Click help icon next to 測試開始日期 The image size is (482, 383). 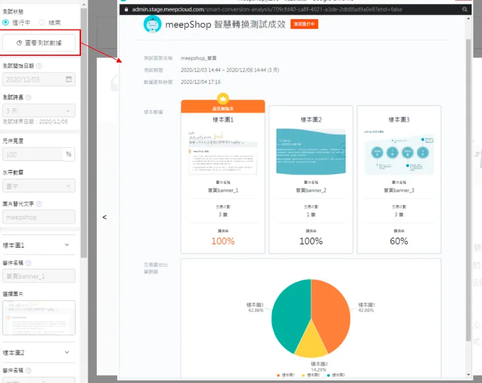(39, 66)
